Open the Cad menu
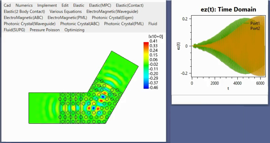This screenshot has height=143, width=270. click(x=7, y=5)
